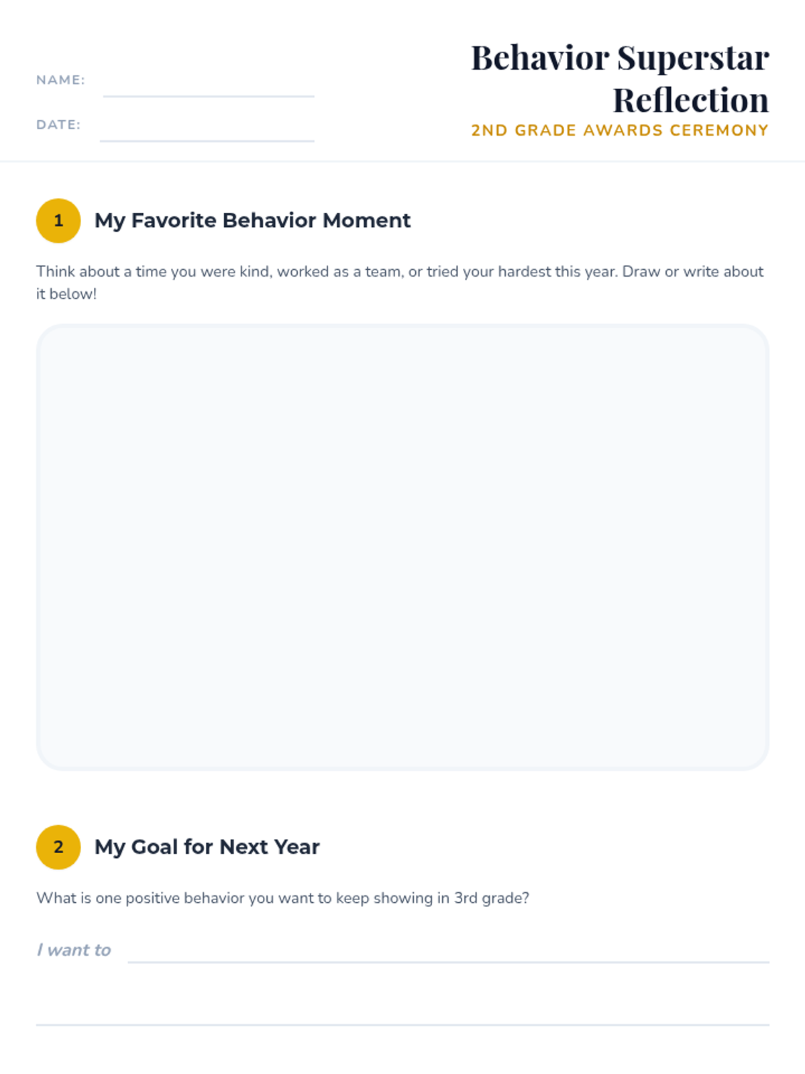Click the 'I want to' prompt text
The width and height of the screenshot is (805, 1074).
click(74, 950)
